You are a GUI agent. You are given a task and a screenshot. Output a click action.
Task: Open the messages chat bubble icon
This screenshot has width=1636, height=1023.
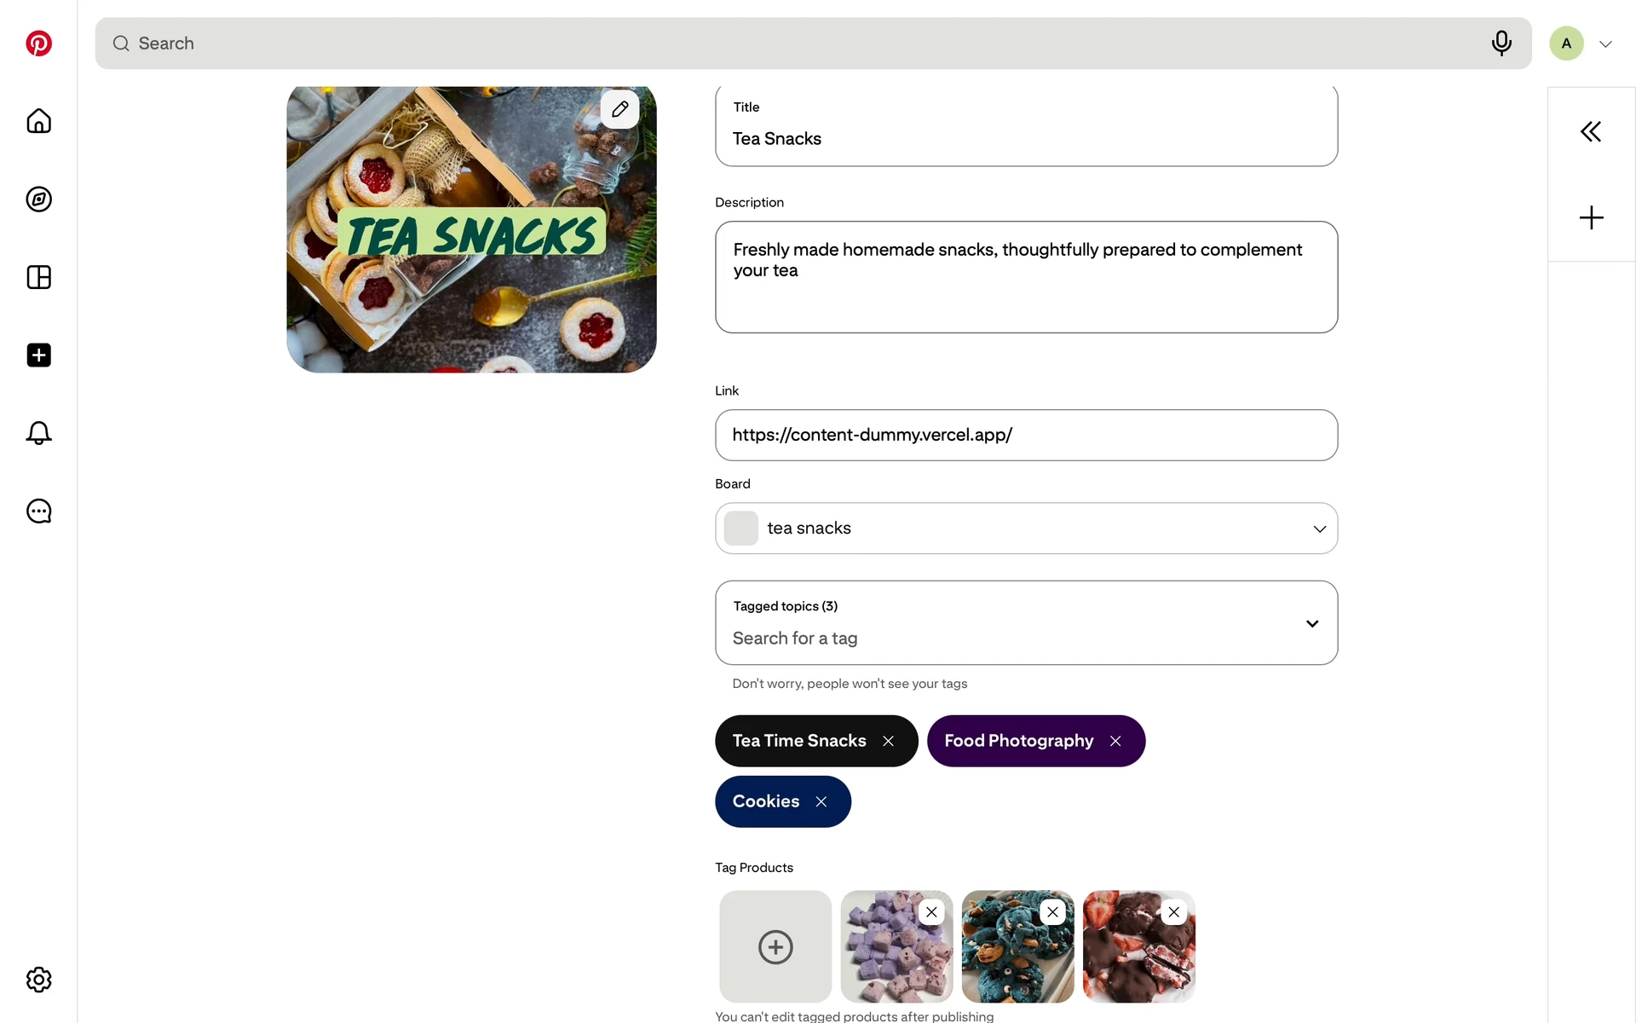(38, 511)
